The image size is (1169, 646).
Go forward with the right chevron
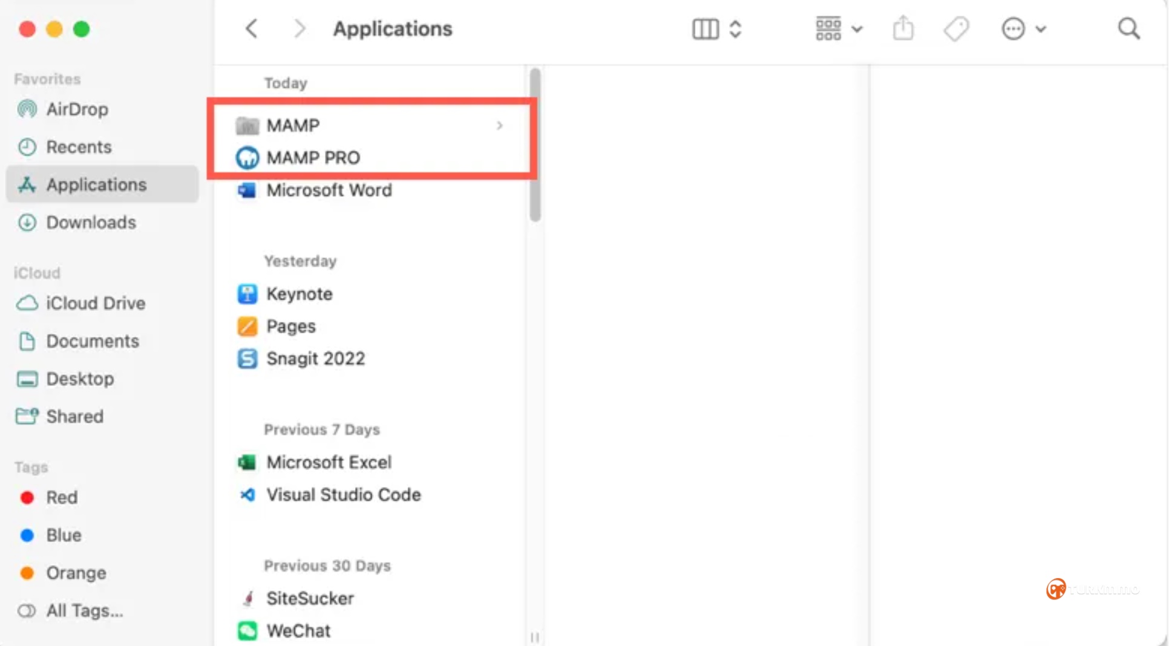(x=300, y=28)
